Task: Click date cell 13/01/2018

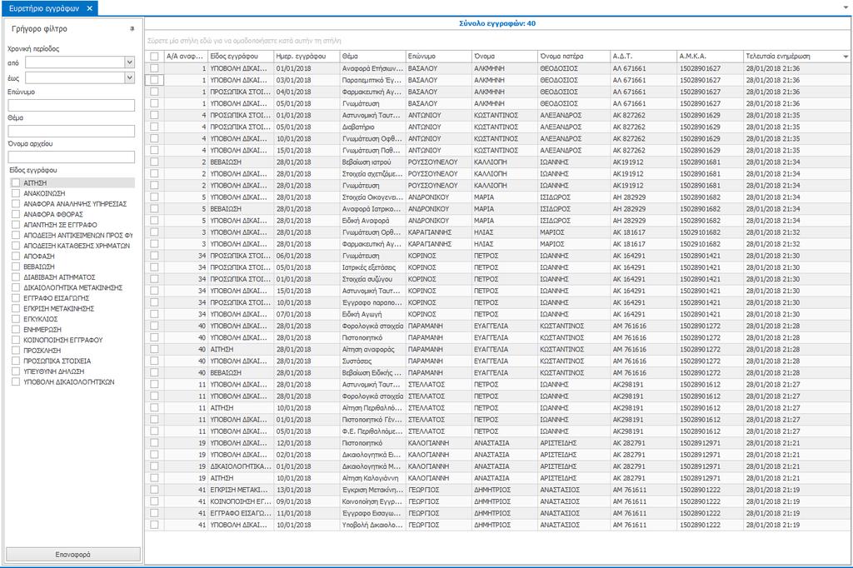Action: click(307, 490)
